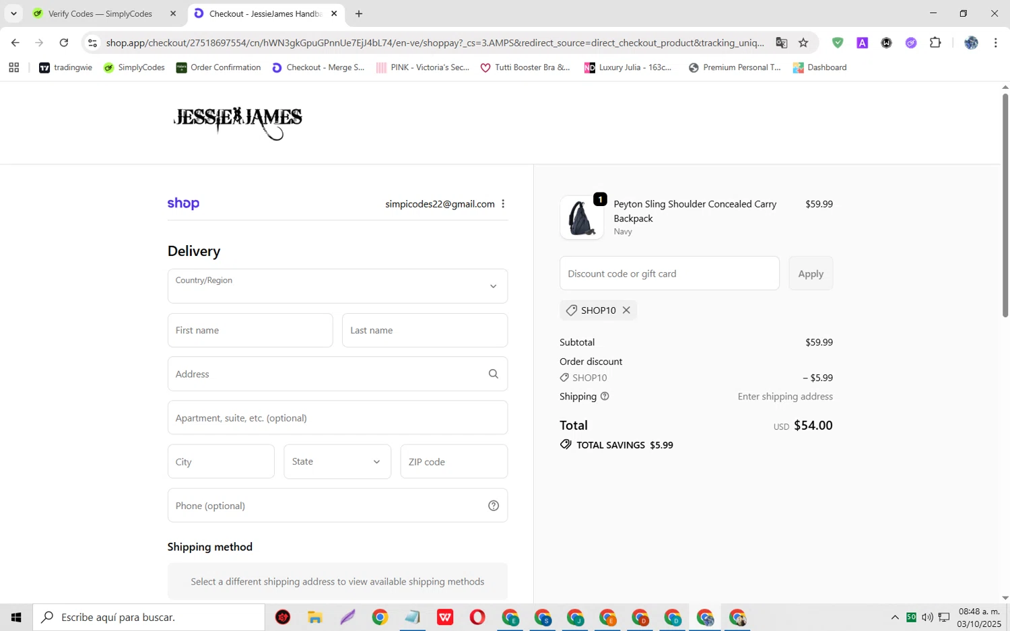Open Dashboard bookmark
Screen dimensions: 1010x631
820,67
